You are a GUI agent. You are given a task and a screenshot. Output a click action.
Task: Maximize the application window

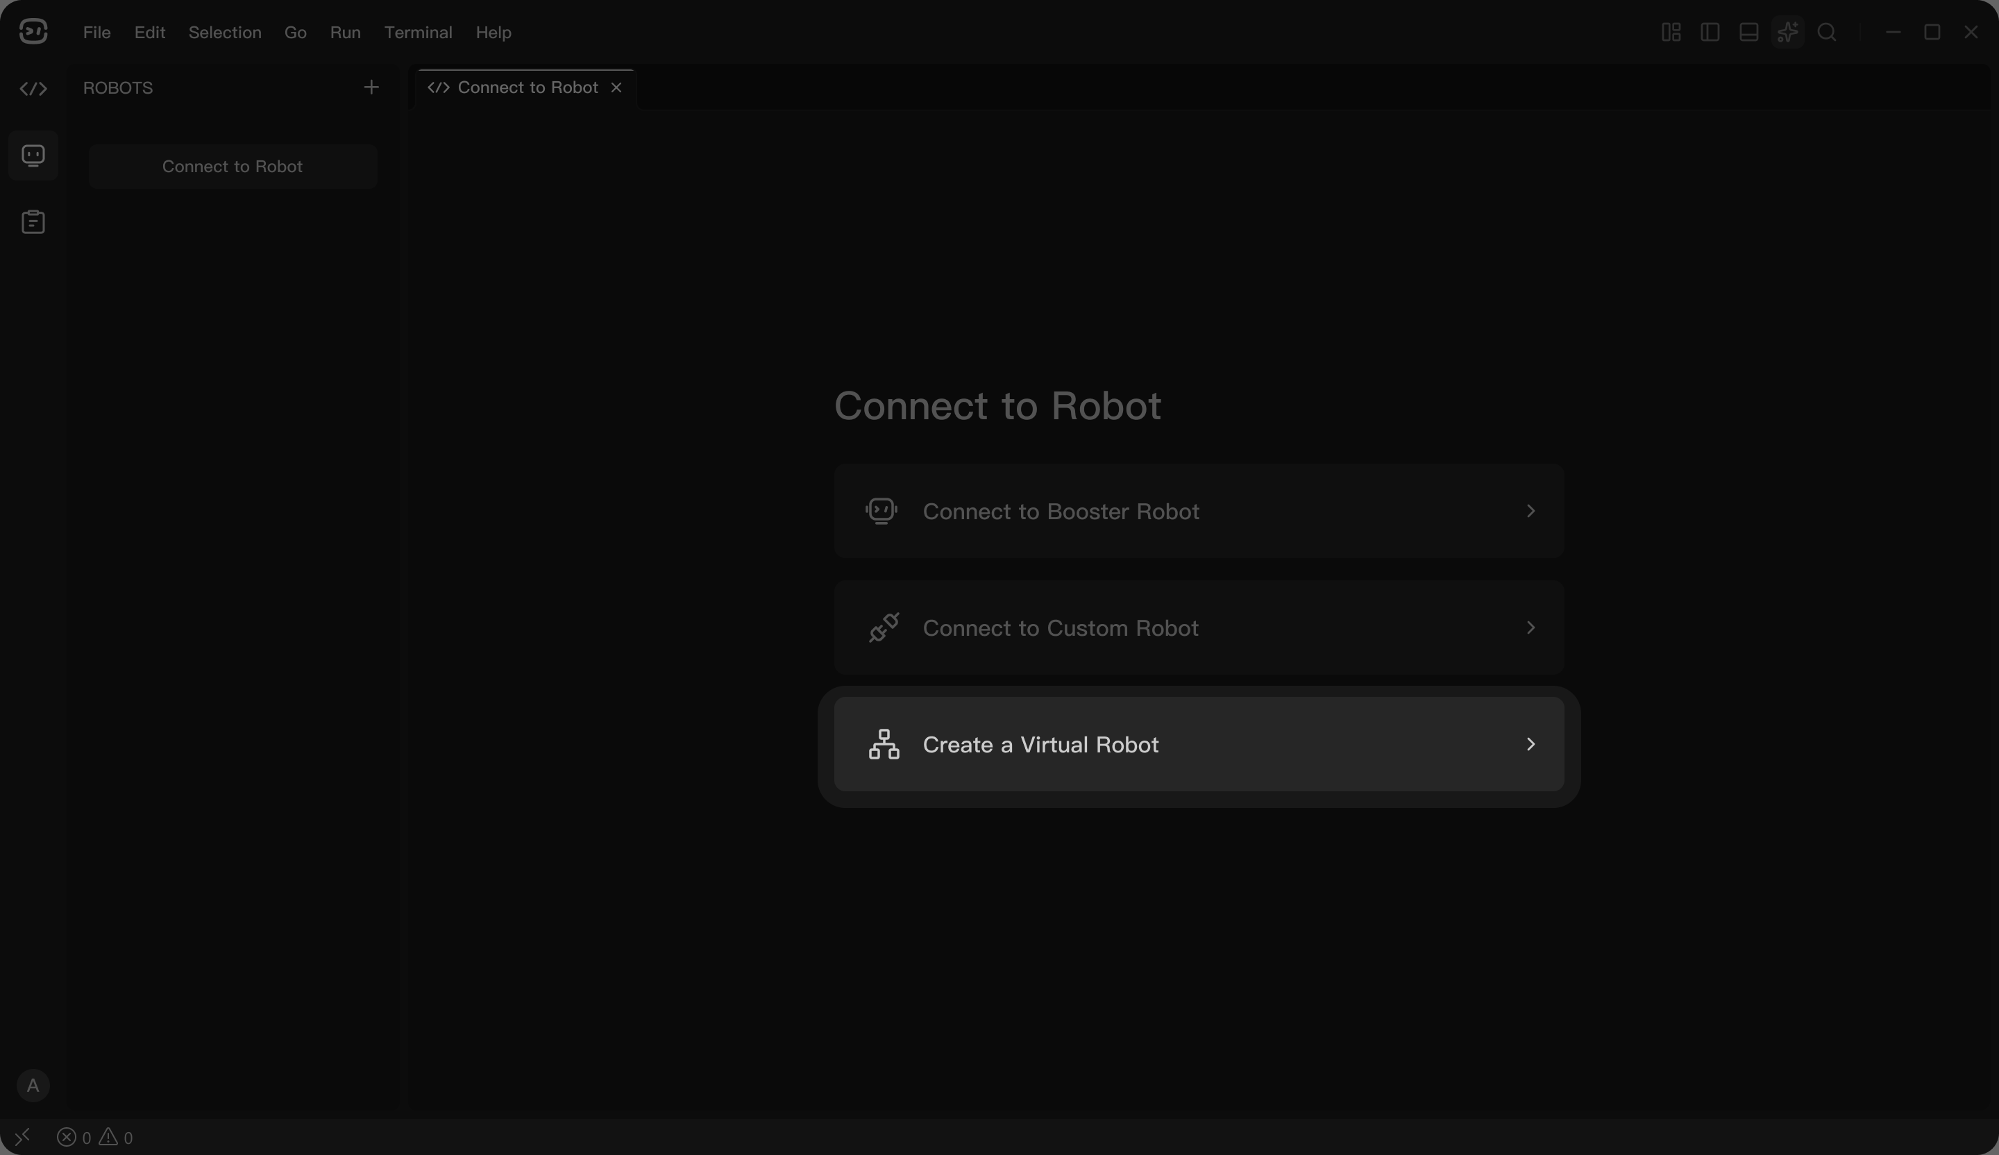(x=1932, y=32)
